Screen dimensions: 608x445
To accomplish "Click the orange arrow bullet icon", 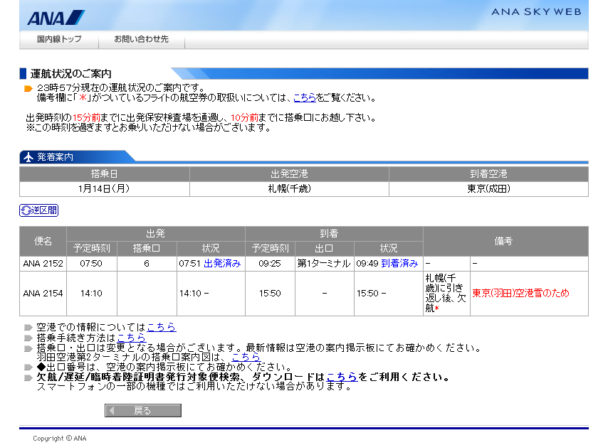I will pos(28,88).
